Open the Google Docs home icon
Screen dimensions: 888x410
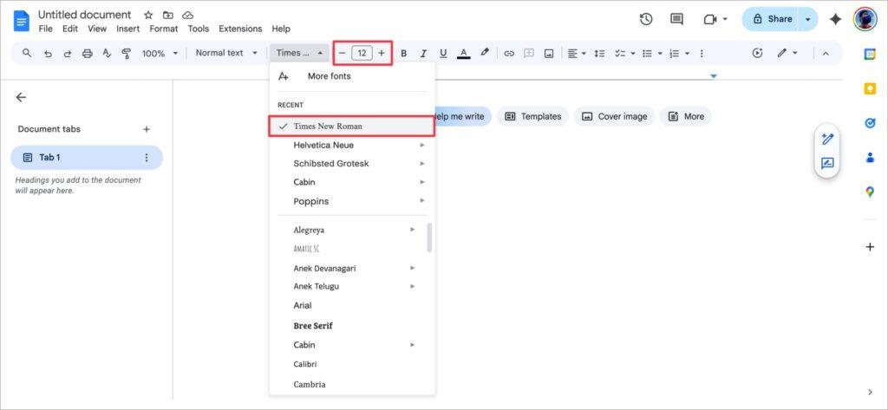pos(22,21)
